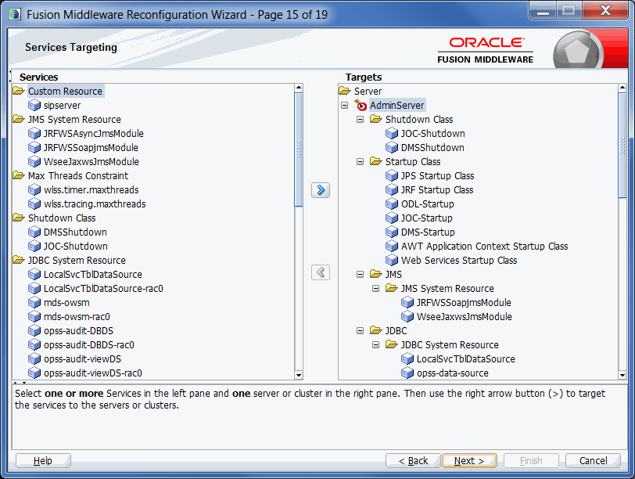
Task: Select opss-audit-viewDS service
Action: [83, 359]
